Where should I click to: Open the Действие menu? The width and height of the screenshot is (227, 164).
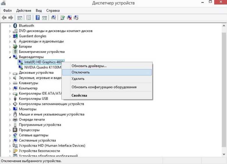24,10
